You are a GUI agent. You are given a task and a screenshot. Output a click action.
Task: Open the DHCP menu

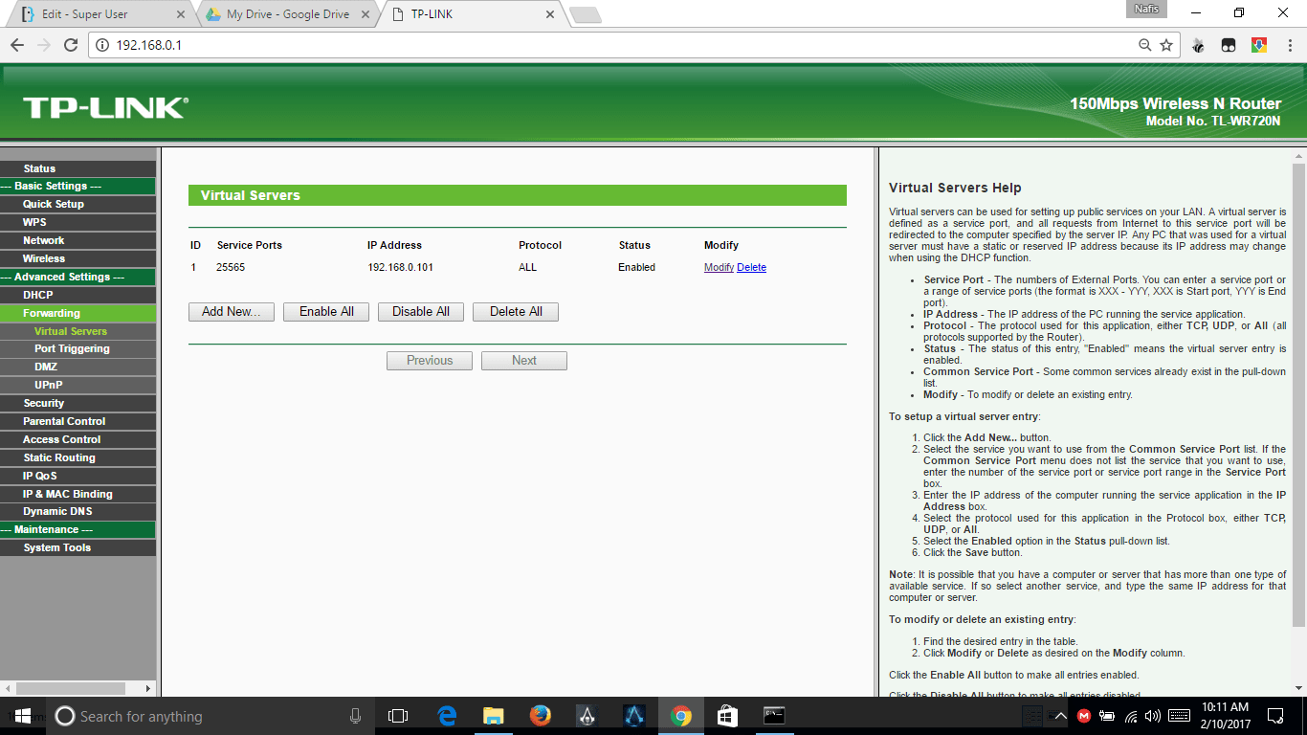pos(78,295)
